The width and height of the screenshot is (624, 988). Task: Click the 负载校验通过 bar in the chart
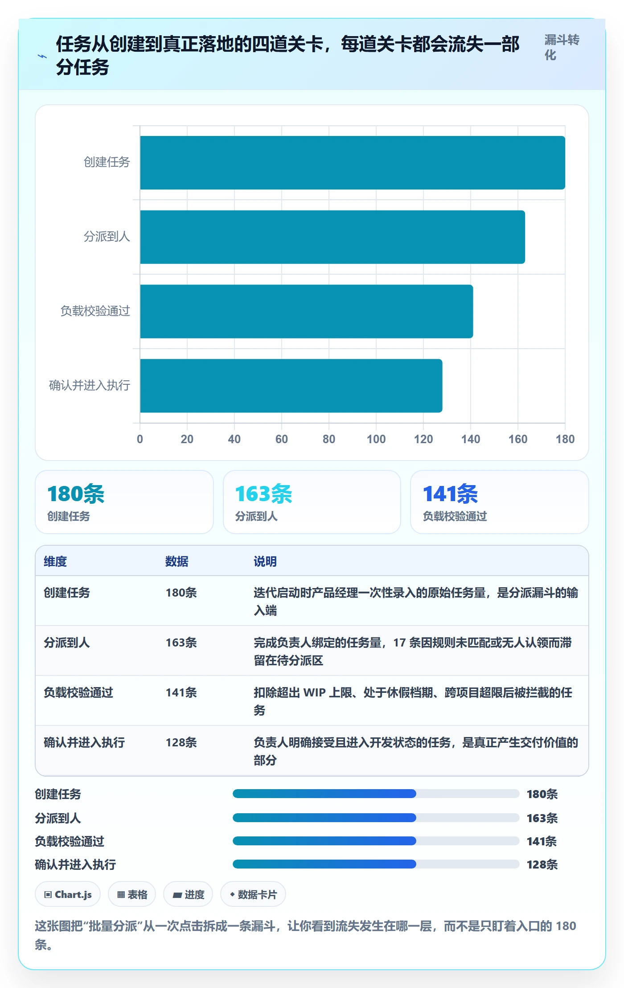[x=307, y=311]
